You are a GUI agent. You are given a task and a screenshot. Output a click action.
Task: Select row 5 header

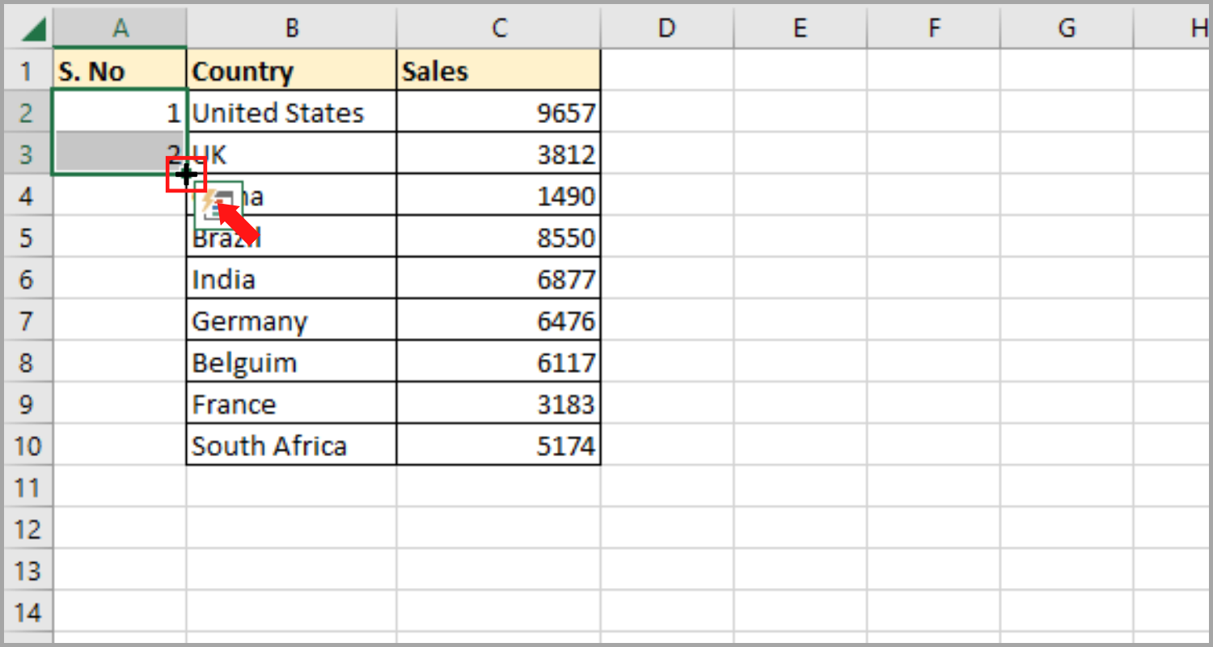coord(27,238)
